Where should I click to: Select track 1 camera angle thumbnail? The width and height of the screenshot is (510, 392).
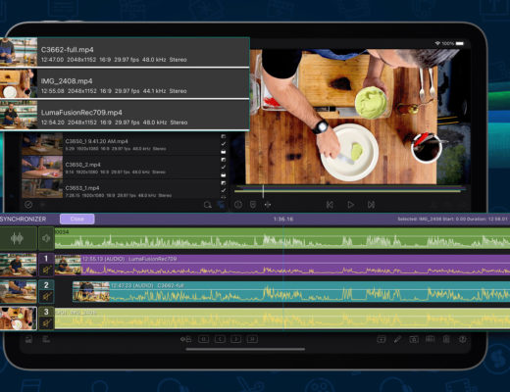(18, 265)
